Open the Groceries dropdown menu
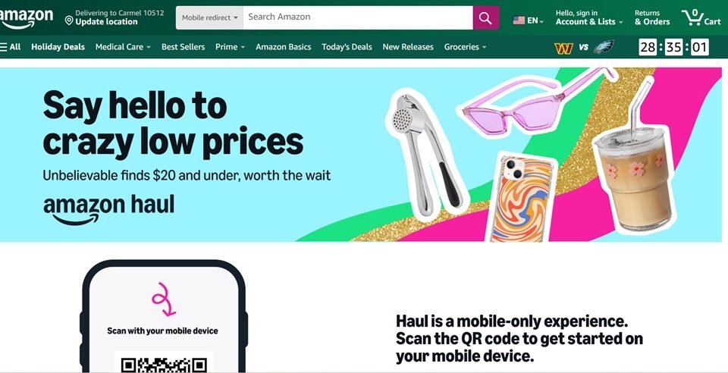 pyautogui.click(x=465, y=47)
